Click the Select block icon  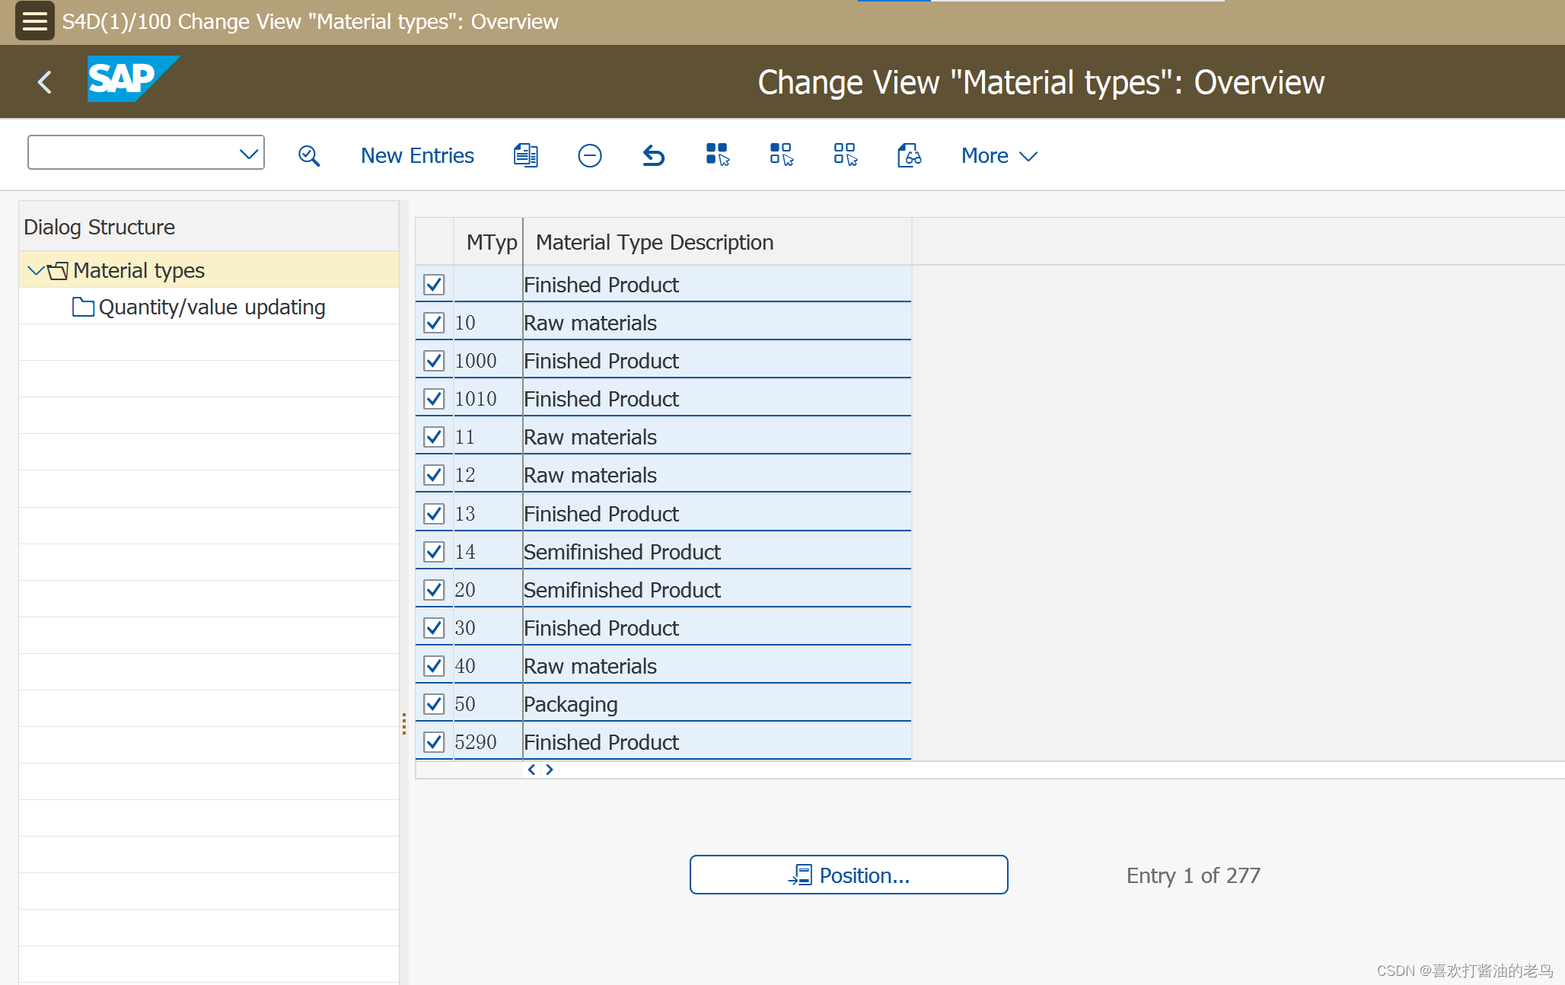click(x=781, y=155)
